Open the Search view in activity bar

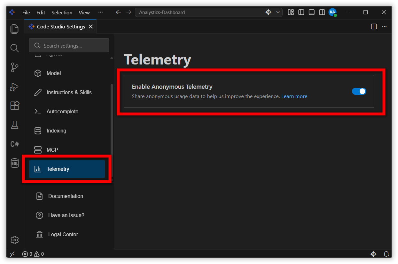pyautogui.click(x=15, y=48)
